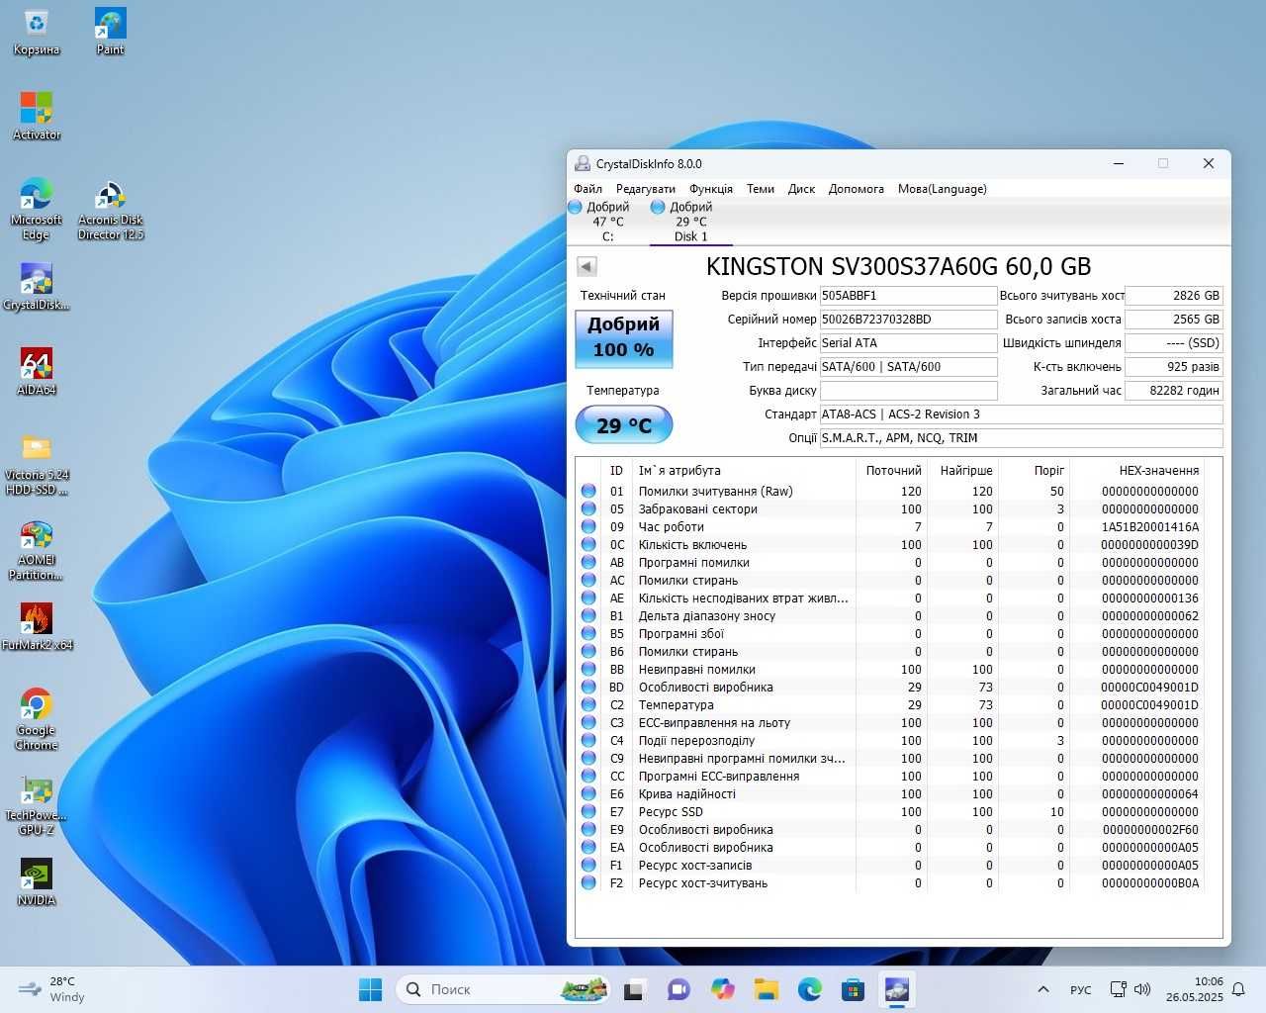
Task: Click the Поточний column header
Action: [893, 471]
